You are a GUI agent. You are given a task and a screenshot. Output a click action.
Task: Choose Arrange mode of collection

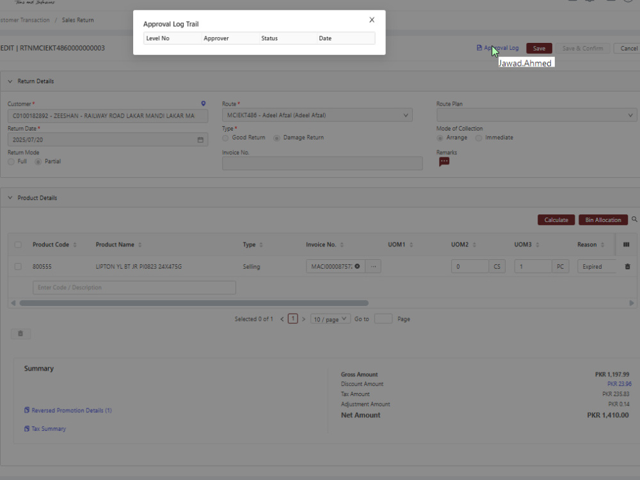(x=440, y=138)
